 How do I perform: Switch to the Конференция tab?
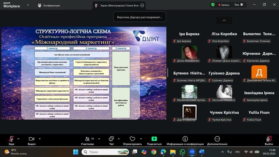49,5
